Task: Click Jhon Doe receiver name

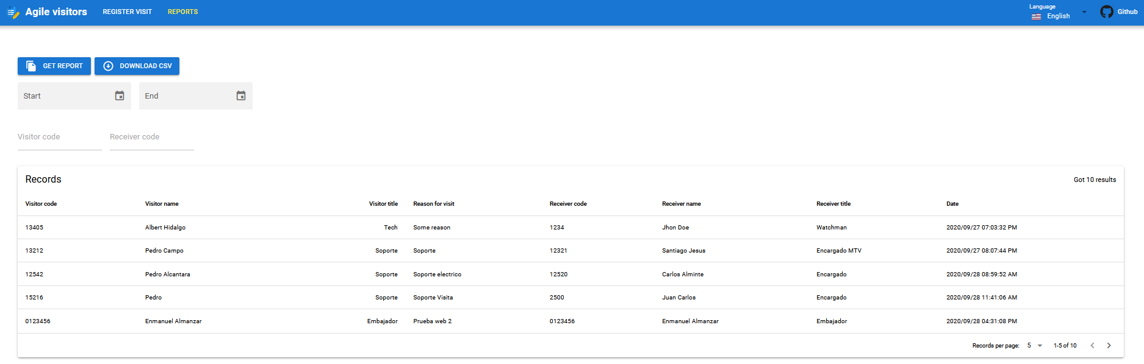Action: [675, 228]
